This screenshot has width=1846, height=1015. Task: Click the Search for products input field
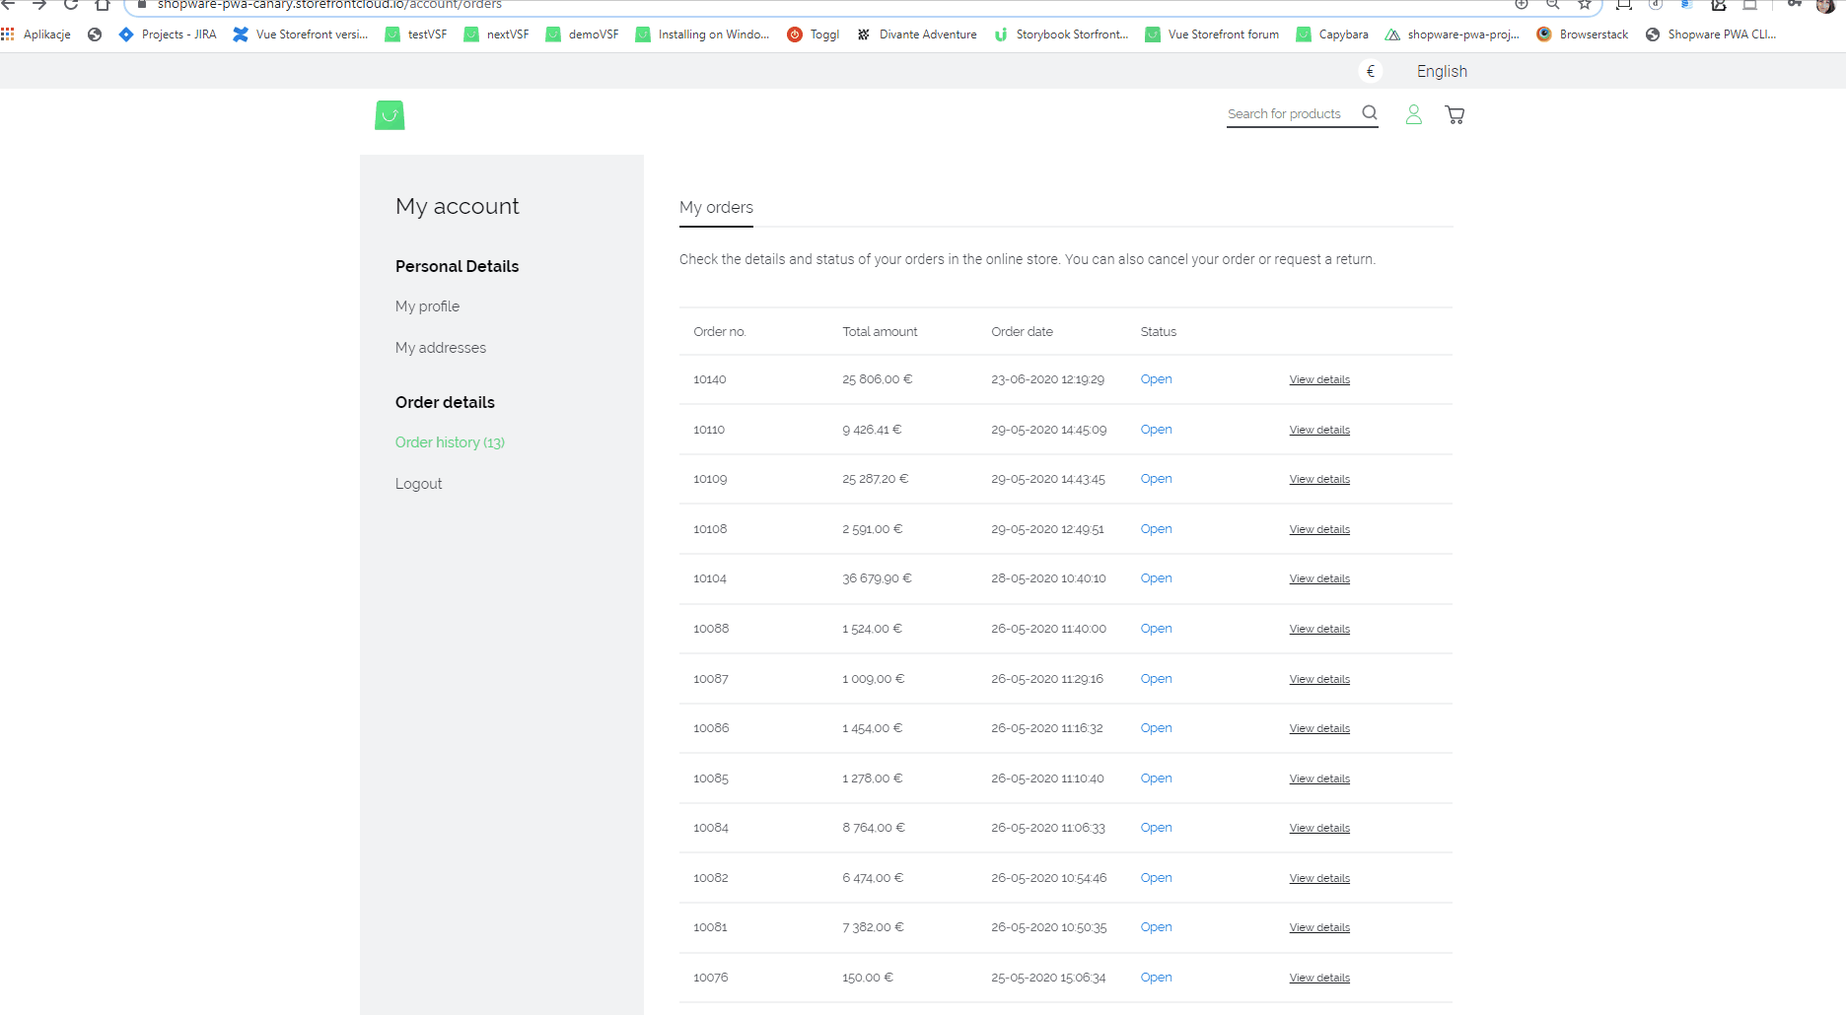tap(1283, 113)
